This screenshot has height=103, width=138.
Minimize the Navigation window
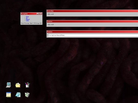(x=37, y=14)
